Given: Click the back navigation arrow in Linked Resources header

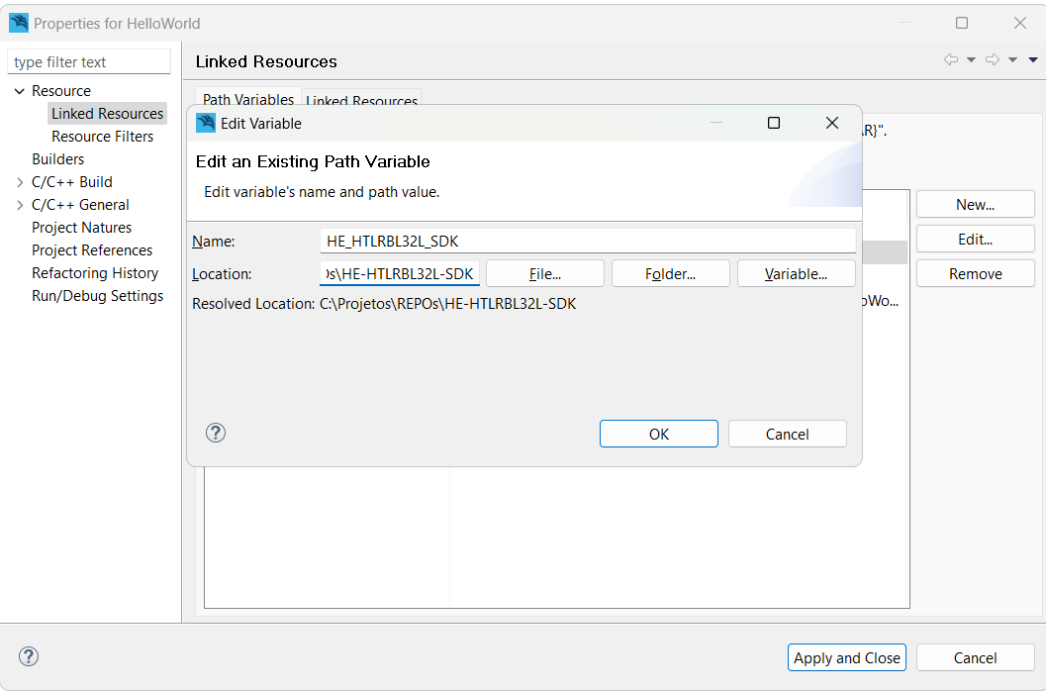Looking at the screenshot, I should [x=951, y=60].
